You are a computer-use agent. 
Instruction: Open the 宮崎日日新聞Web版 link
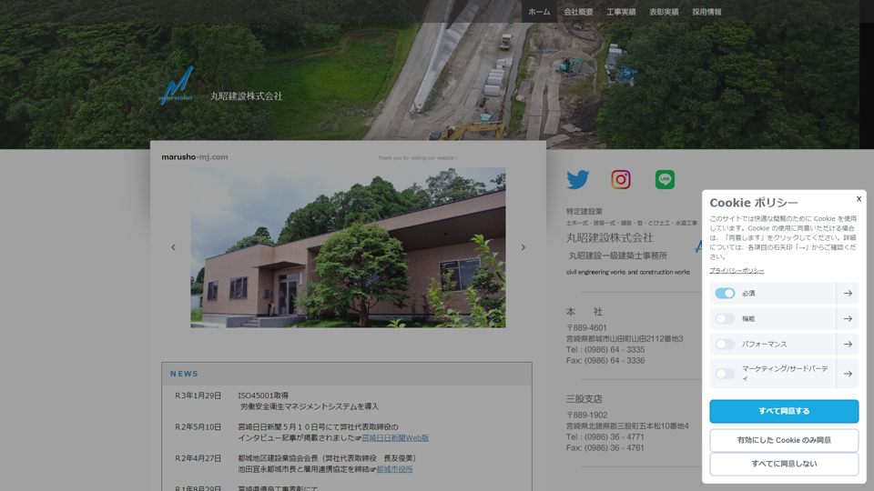click(x=395, y=438)
